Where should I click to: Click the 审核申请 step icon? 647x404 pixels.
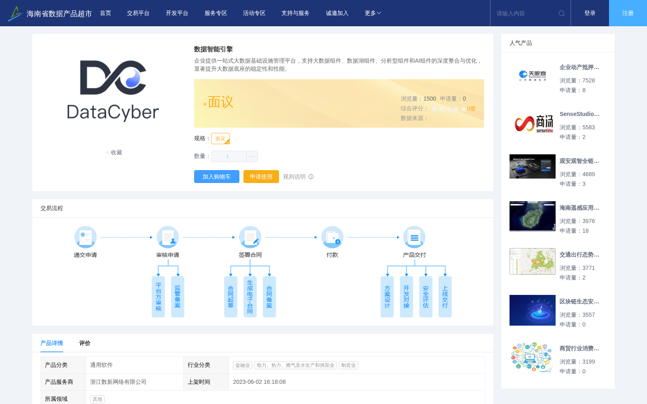click(168, 237)
